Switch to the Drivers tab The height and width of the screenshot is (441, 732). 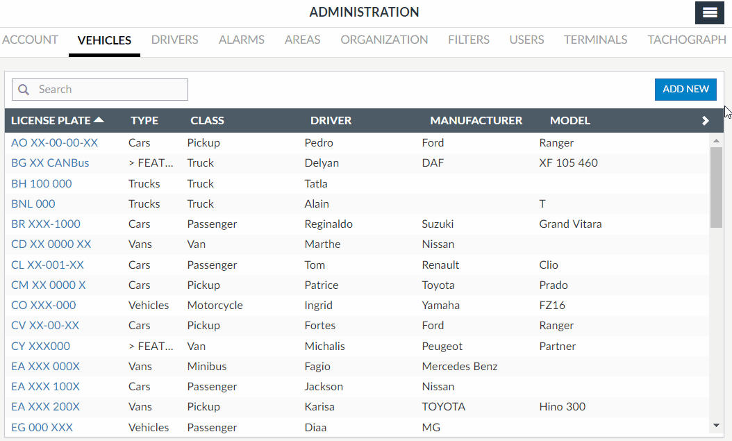[x=174, y=40]
